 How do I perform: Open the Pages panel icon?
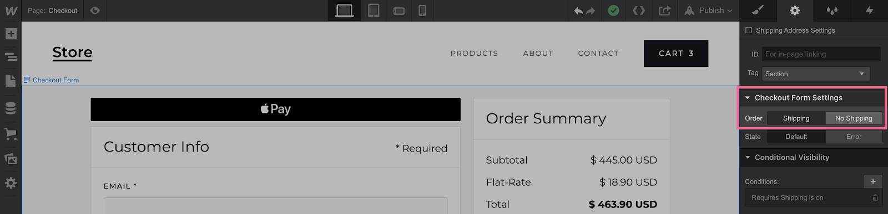coord(11,81)
